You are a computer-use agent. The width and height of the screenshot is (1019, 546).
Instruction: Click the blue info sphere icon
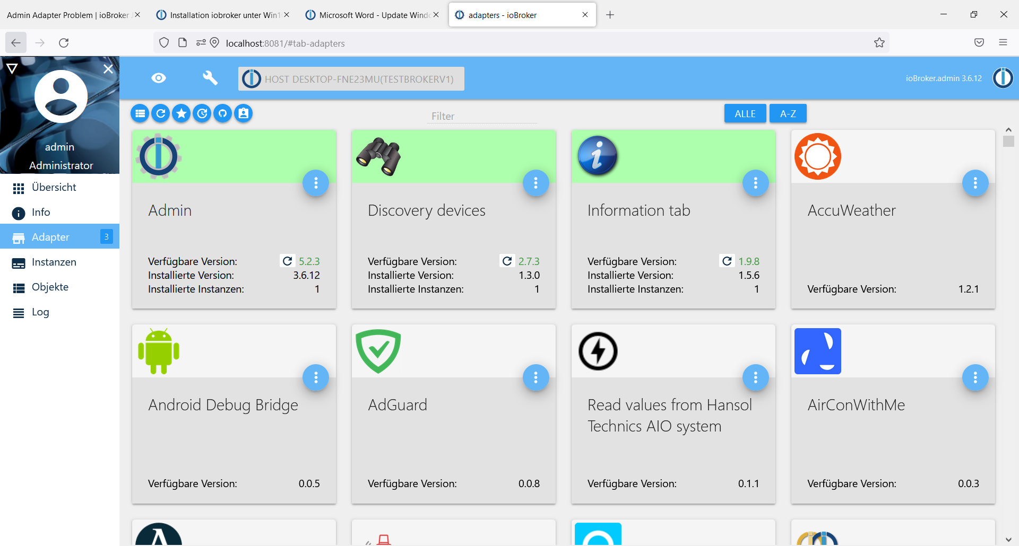(598, 156)
